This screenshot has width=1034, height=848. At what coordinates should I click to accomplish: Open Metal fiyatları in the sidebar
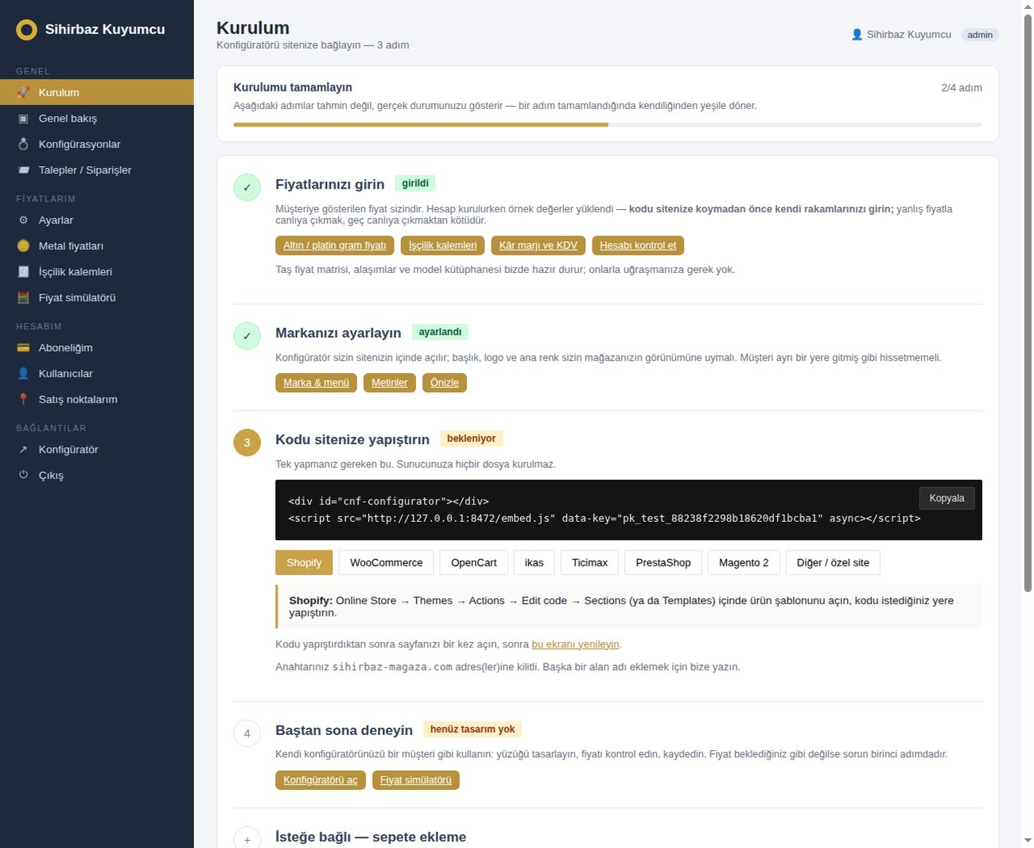coord(97,246)
